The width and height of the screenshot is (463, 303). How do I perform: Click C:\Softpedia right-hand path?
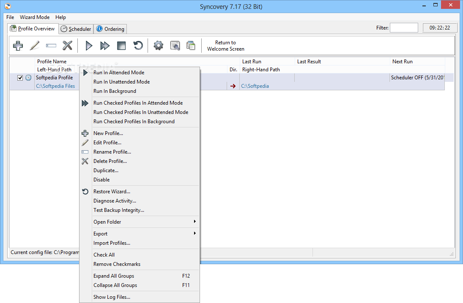coord(255,86)
